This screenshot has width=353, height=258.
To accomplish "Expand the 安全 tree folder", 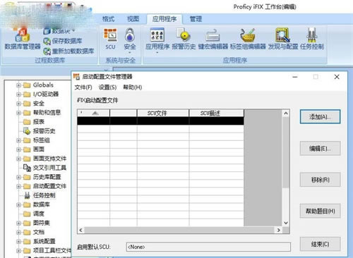I will [x=18, y=104].
